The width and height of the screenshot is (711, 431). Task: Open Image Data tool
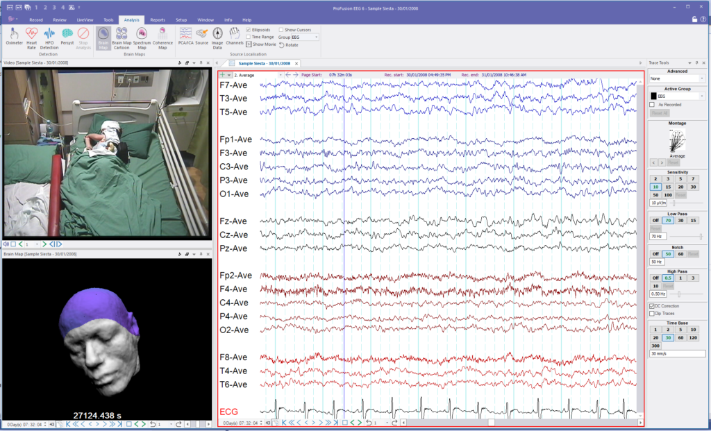(x=217, y=38)
